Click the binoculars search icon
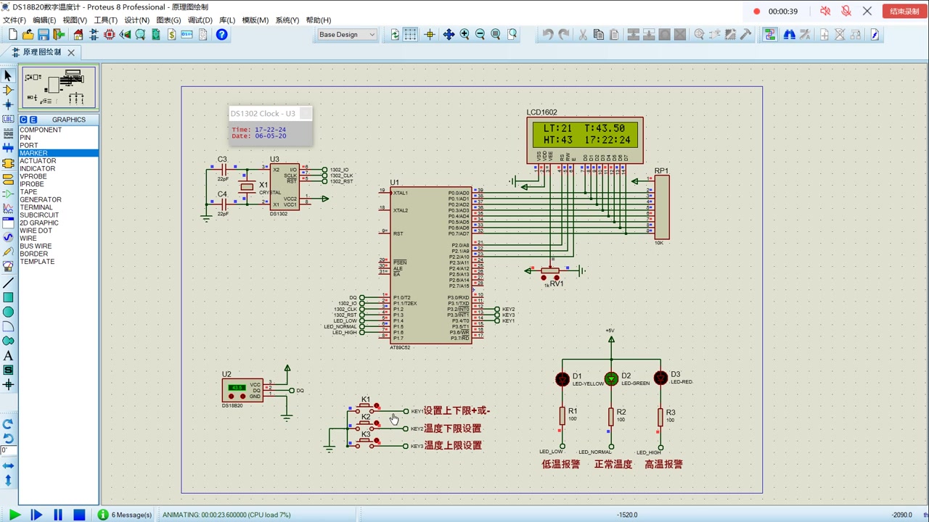The height and width of the screenshot is (522, 929). click(789, 35)
